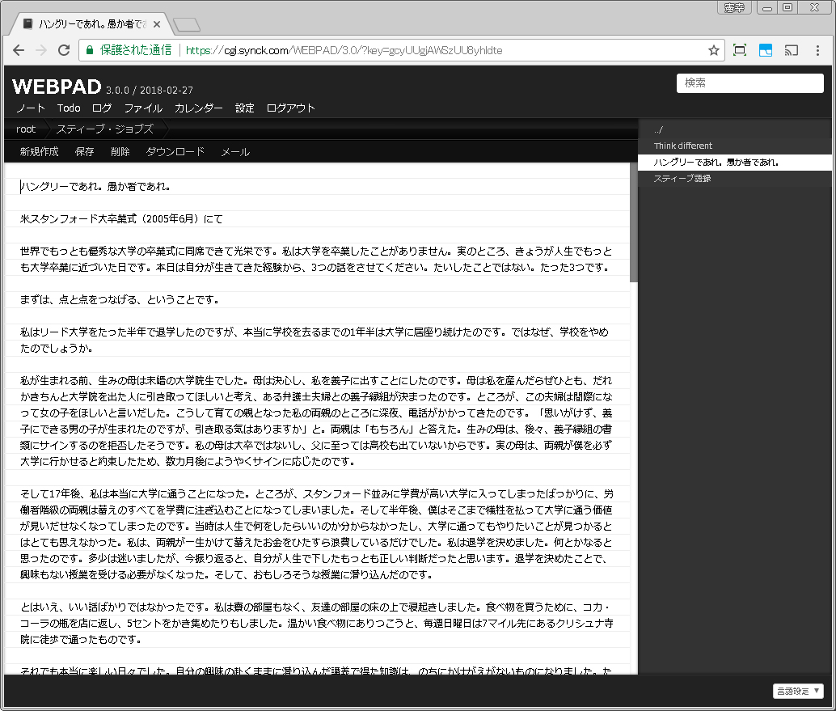Click the blue window extension icon
The image size is (836, 711).
coord(766,50)
